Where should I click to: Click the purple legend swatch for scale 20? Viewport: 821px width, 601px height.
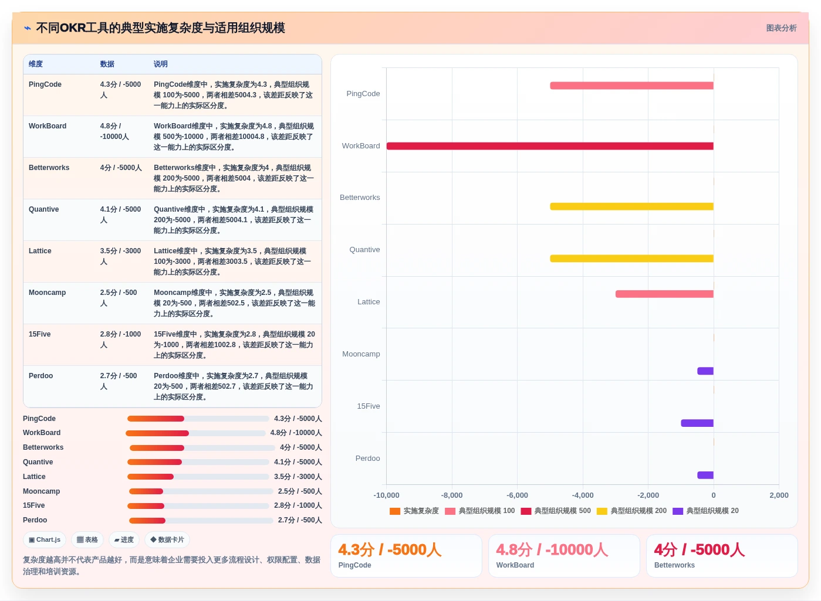pos(678,511)
